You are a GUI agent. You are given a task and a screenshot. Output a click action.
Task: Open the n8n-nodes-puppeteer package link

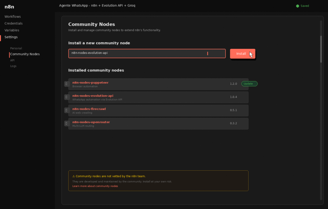tap(90, 82)
